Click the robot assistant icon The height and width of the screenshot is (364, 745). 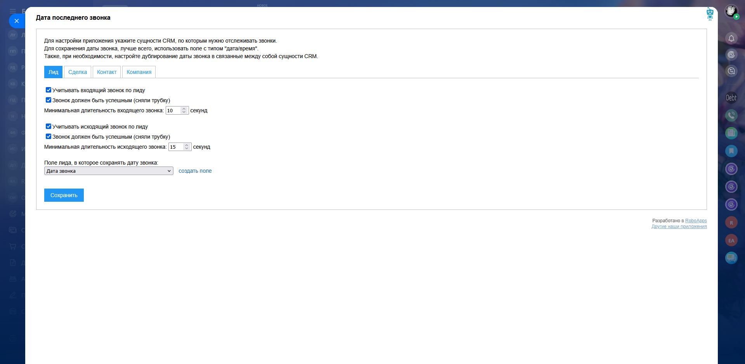click(710, 14)
